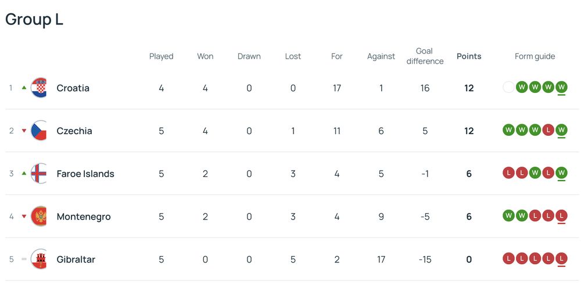Viewport: 581px width, 292px height.
Task: Open the Croatia team link
Action: [x=73, y=88]
